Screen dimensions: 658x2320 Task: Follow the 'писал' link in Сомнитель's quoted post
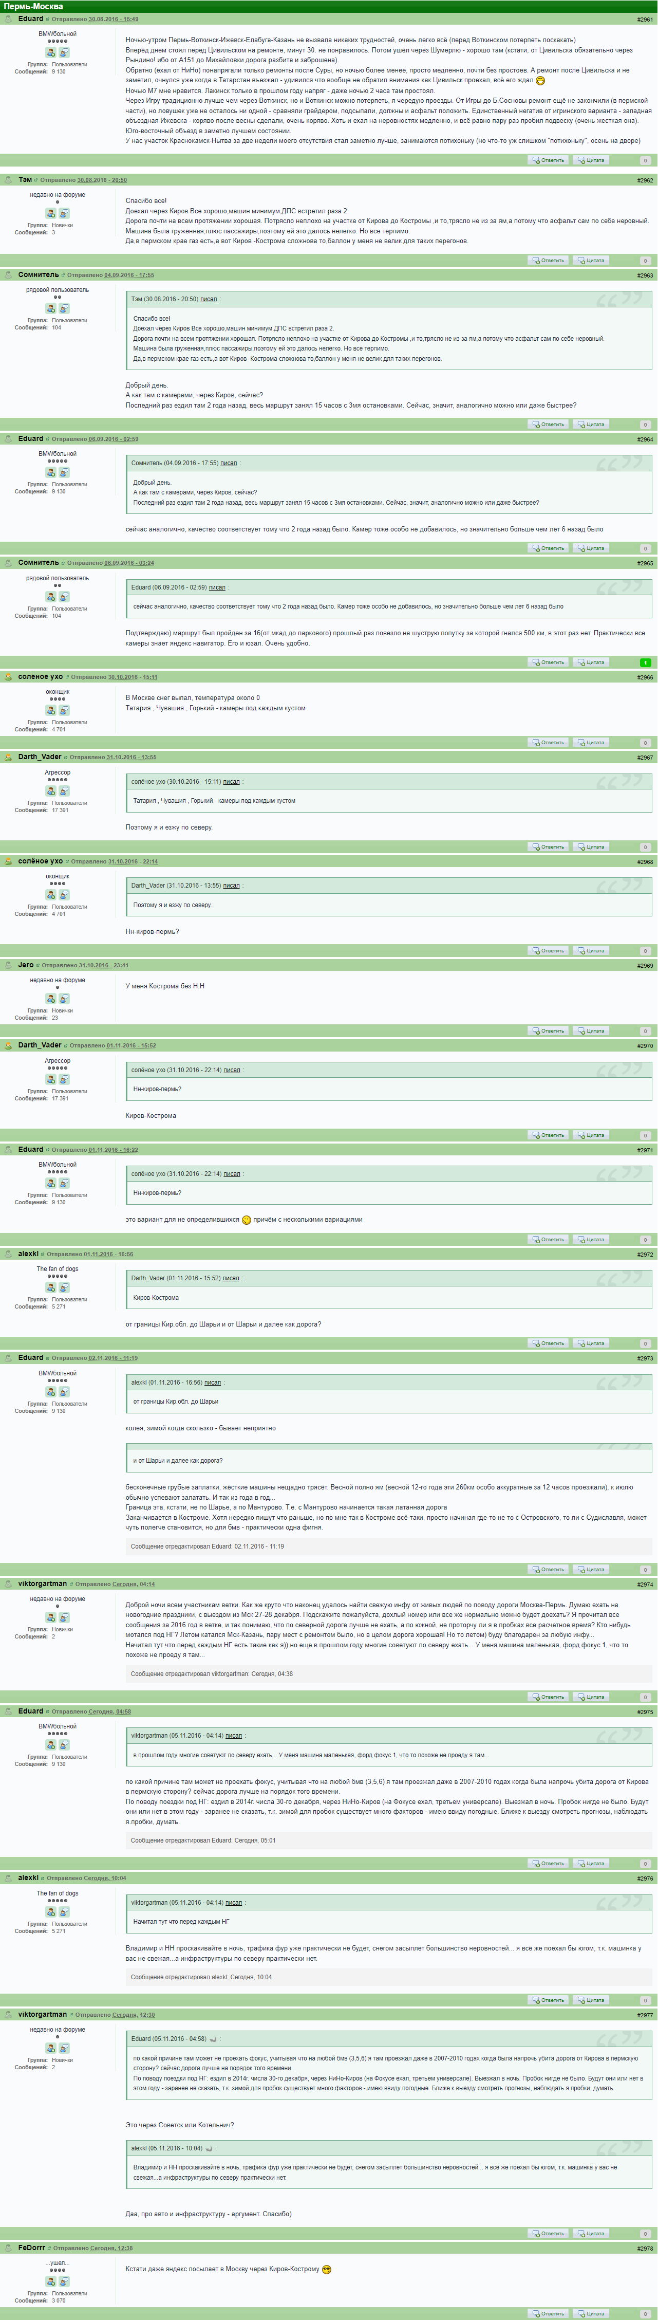229,463
